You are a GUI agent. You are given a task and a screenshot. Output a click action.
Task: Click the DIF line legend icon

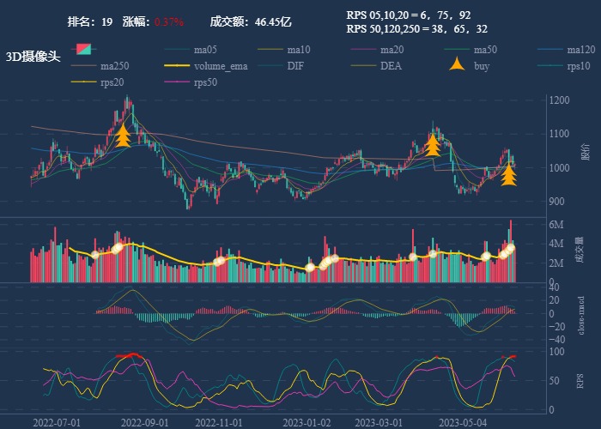click(x=269, y=66)
